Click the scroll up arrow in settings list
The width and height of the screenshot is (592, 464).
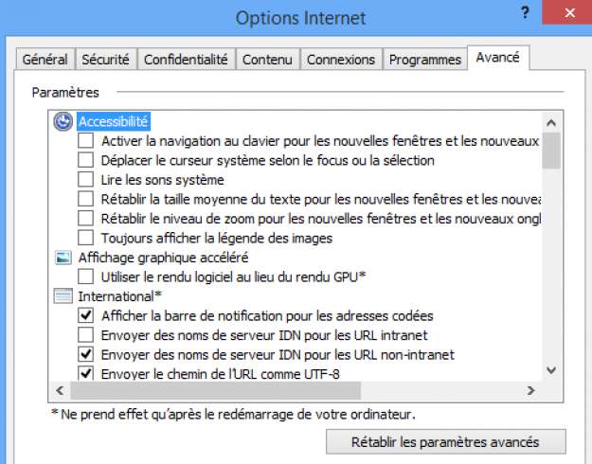(x=551, y=123)
